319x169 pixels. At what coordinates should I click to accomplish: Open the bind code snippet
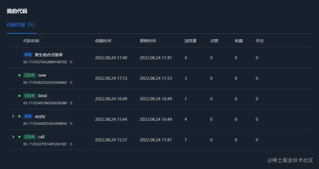(42, 95)
